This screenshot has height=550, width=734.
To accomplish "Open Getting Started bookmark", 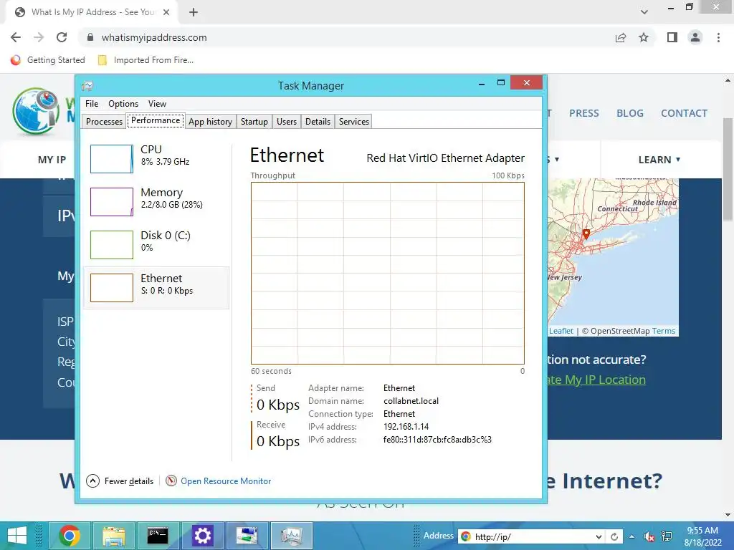I will [x=48, y=60].
